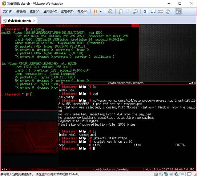197x176 pixels.
Task: Click 'TX packets 4196' line
Action: click(x=49, y=53)
